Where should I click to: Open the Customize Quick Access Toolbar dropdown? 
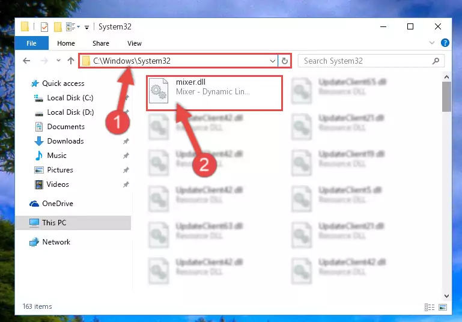click(x=87, y=28)
